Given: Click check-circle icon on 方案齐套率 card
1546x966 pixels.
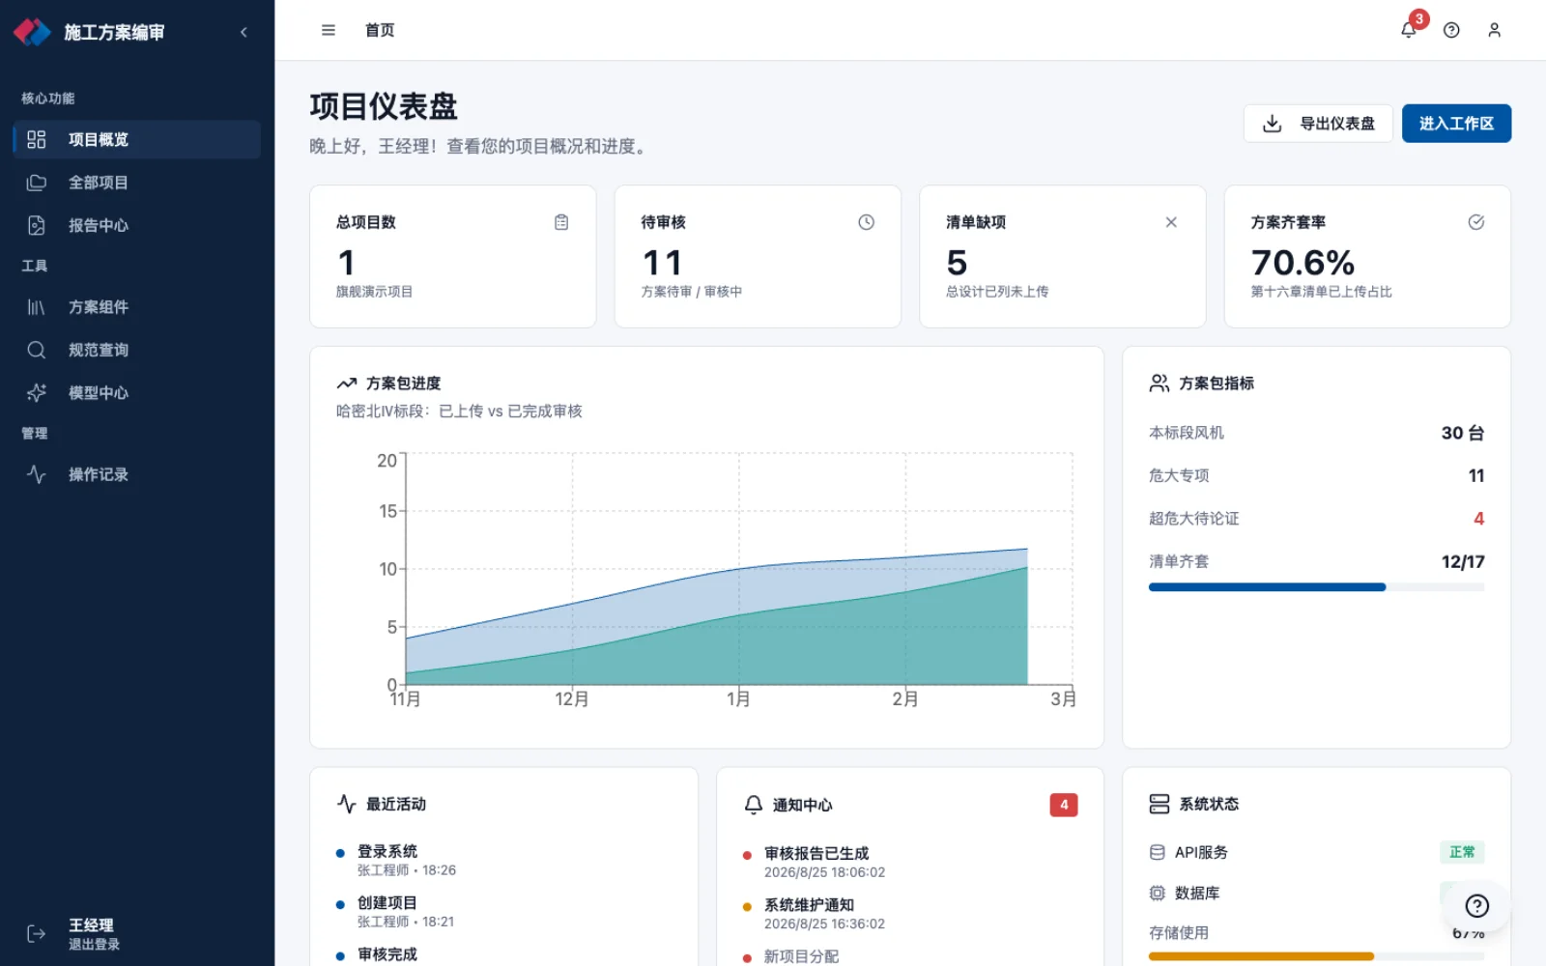Looking at the screenshot, I should [x=1476, y=222].
